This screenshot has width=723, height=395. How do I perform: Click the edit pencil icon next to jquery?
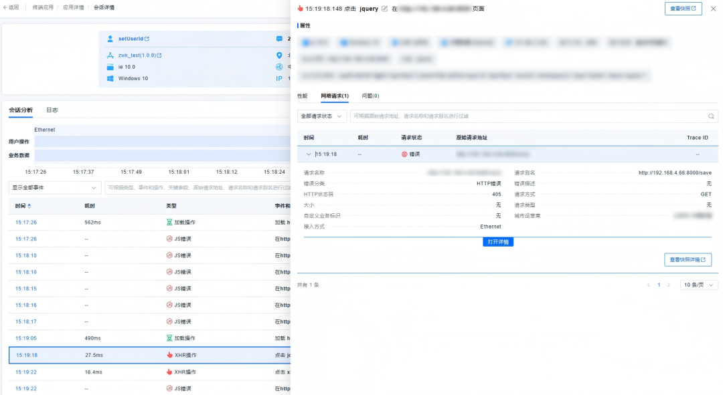coord(384,9)
